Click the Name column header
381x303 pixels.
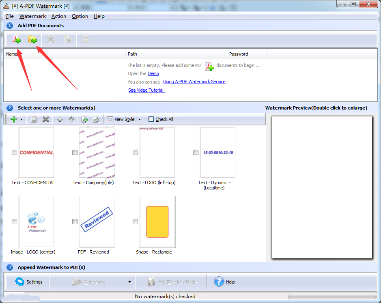[x=65, y=54]
